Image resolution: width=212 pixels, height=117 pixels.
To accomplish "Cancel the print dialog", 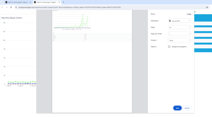I will coord(187,108).
